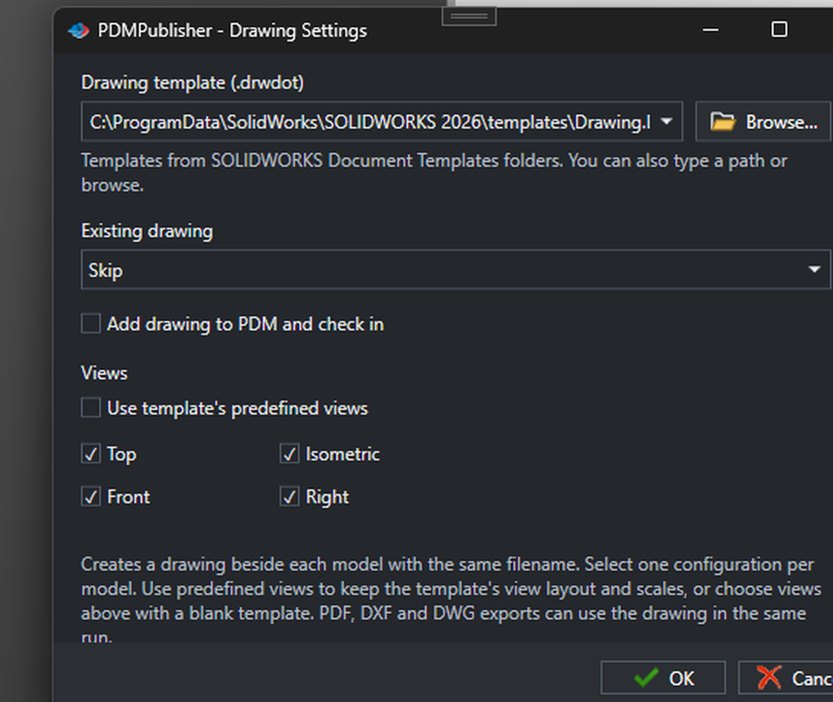Click the grip handle at top of window

469,16
